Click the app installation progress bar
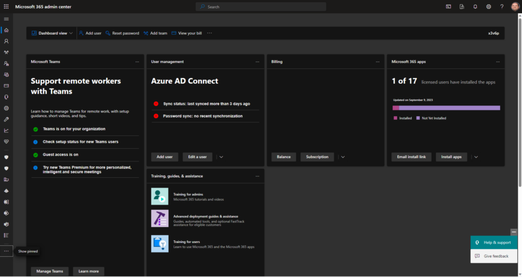 point(446,108)
